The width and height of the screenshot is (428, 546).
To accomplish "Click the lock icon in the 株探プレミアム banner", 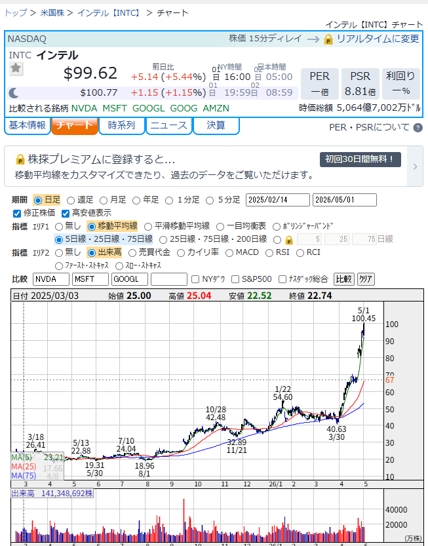I will (x=20, y=159).
